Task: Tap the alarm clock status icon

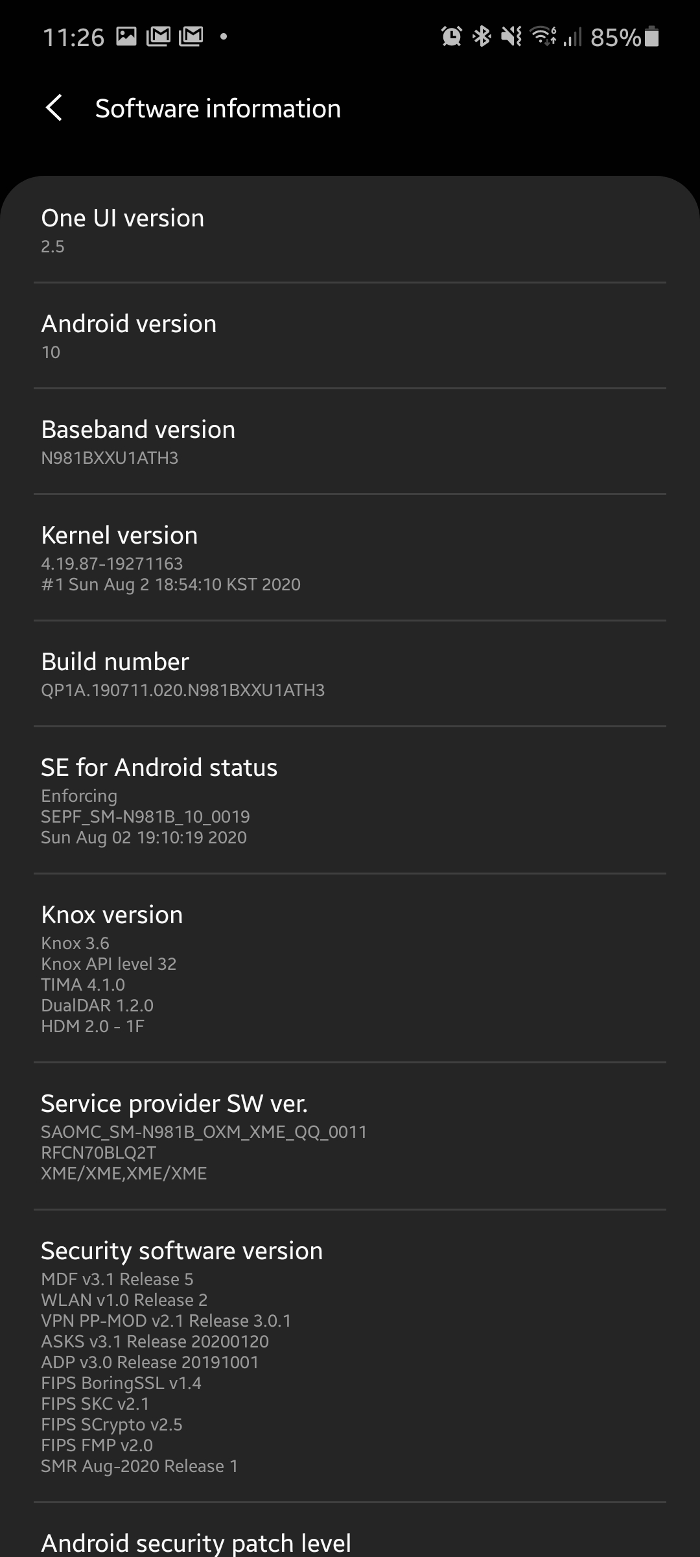Action: (451, 36)
